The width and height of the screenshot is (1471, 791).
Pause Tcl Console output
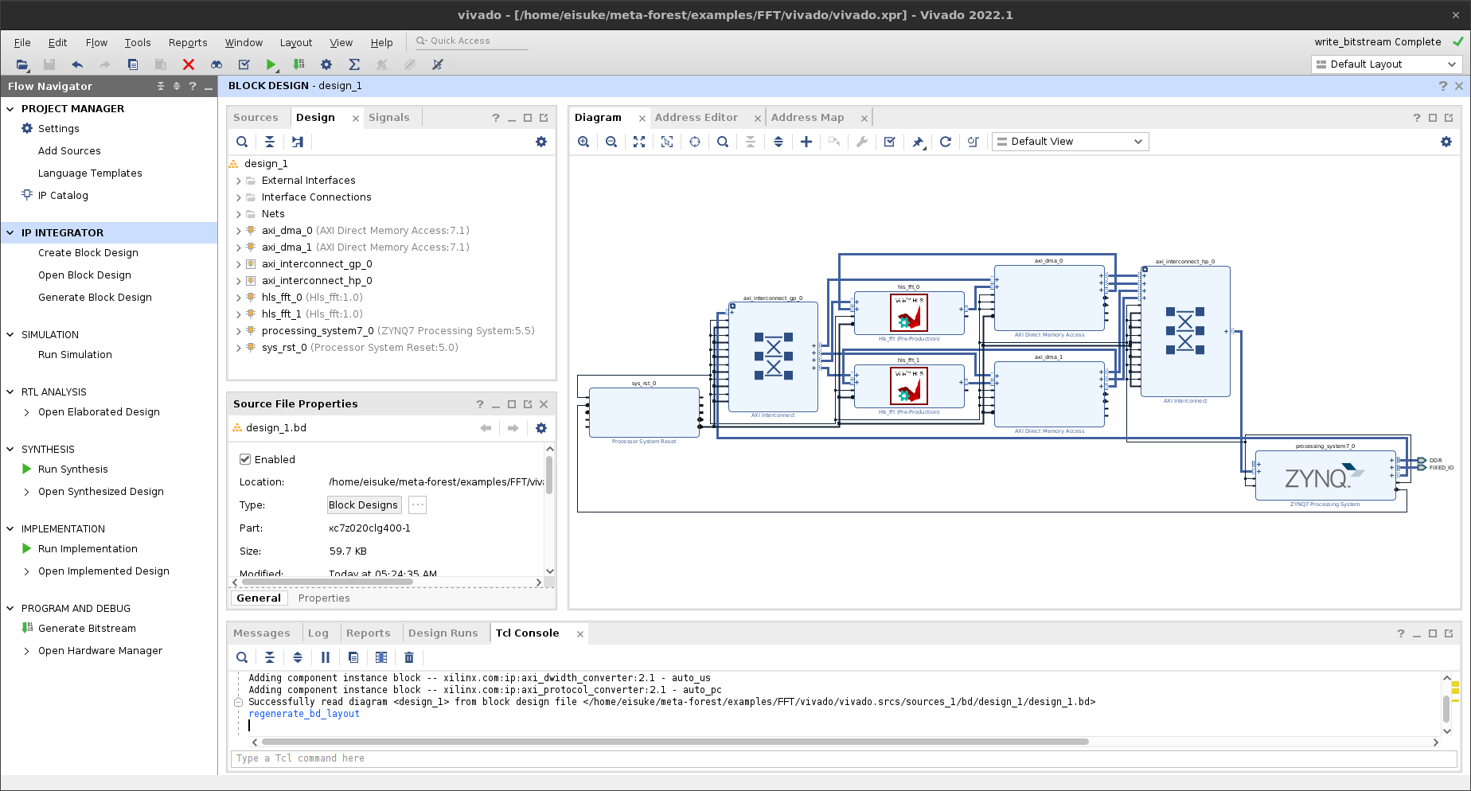pos(326,657)
